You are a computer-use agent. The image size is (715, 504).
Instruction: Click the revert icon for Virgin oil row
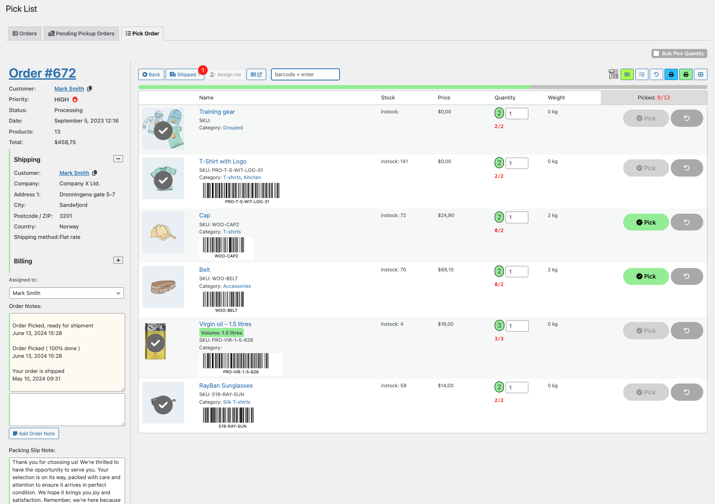click(687, 330)
